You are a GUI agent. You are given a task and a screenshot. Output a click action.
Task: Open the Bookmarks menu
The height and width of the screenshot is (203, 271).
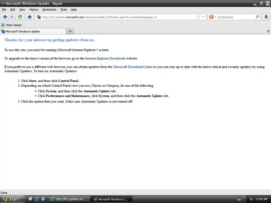pyautogui.click(x=49, y=10)
